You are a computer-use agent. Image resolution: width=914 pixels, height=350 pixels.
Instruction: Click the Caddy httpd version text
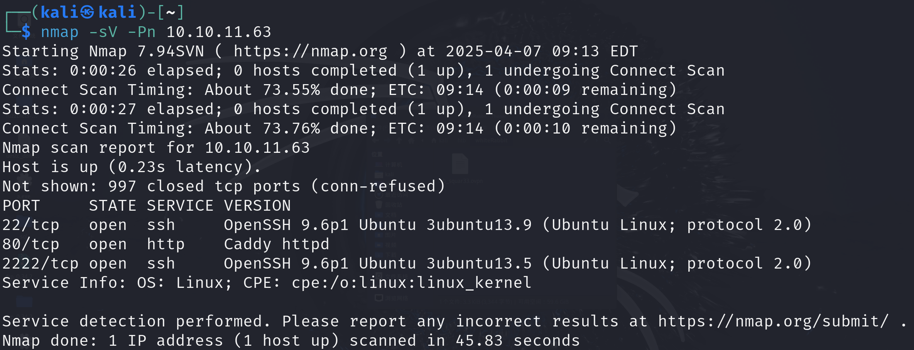(277, 244)
